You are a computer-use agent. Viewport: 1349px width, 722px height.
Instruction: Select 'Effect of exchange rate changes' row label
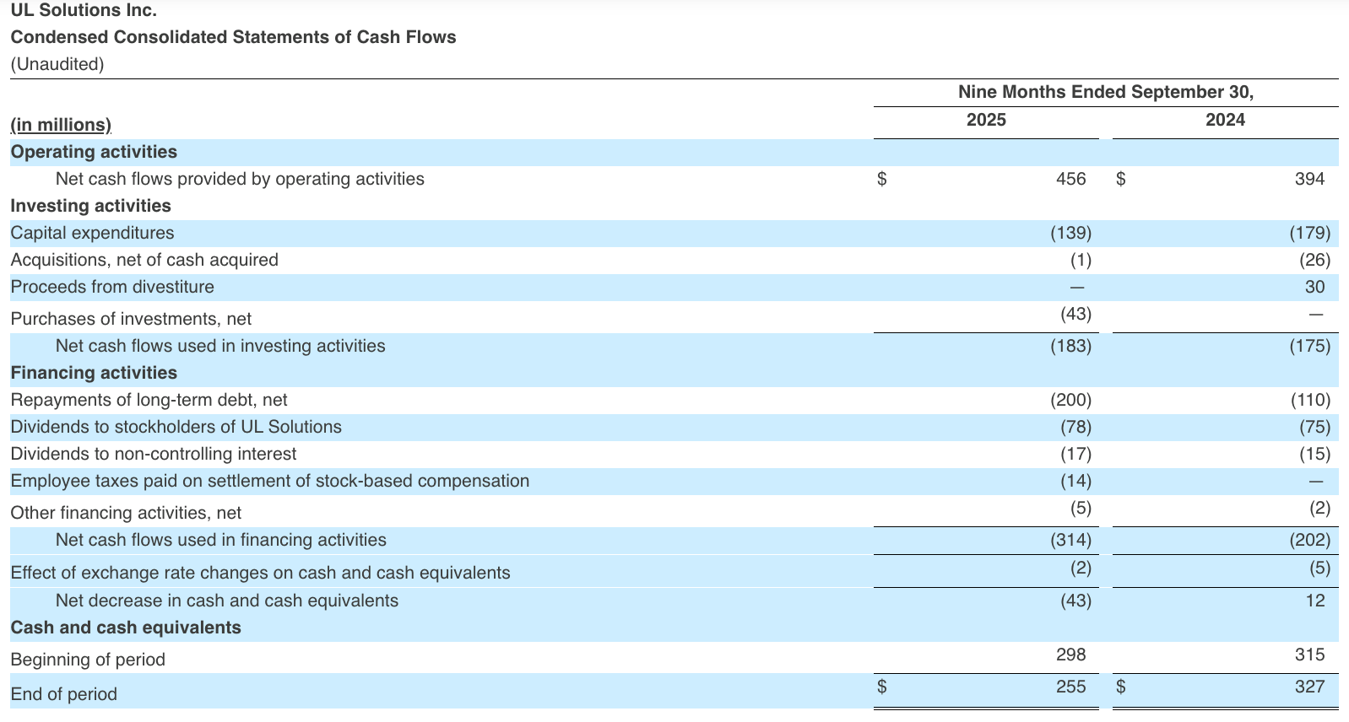coord(260,573)
